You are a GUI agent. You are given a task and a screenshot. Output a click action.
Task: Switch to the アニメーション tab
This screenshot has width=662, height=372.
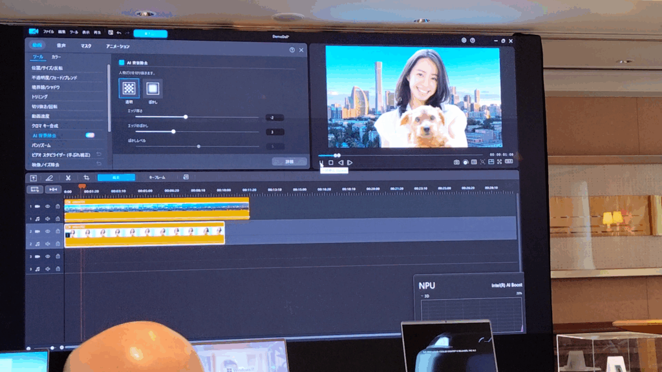(118, 46)
